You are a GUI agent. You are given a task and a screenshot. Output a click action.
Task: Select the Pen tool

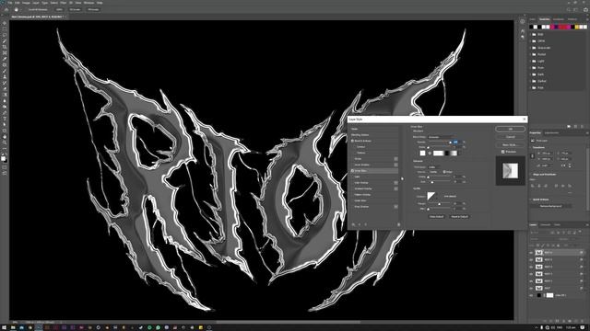(x=5, y=112)
